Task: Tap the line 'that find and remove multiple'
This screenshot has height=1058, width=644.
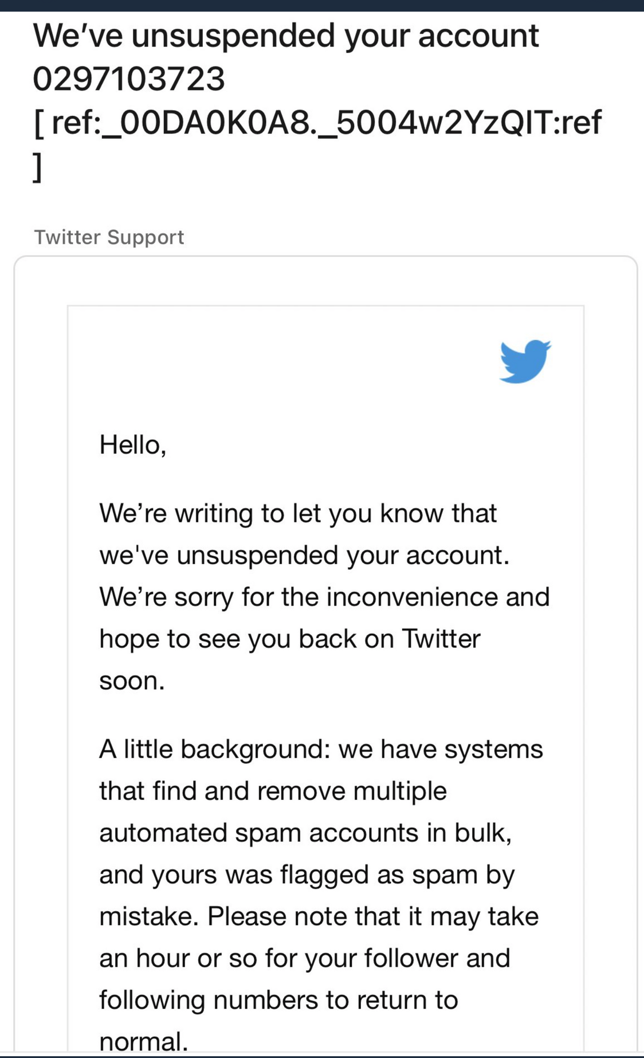Action: click(x=273, y=791)
